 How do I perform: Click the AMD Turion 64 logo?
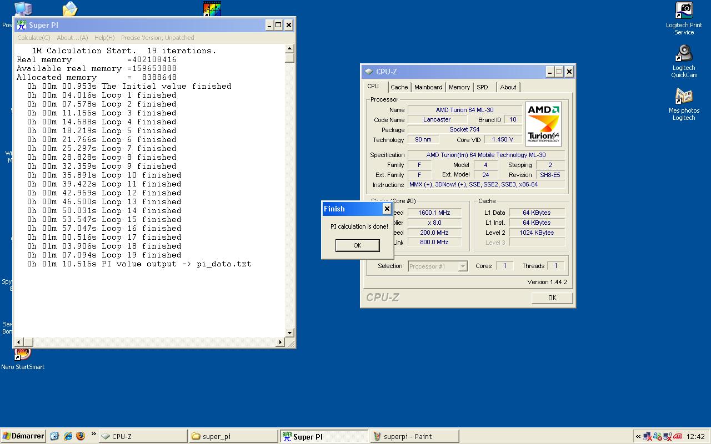543,124
